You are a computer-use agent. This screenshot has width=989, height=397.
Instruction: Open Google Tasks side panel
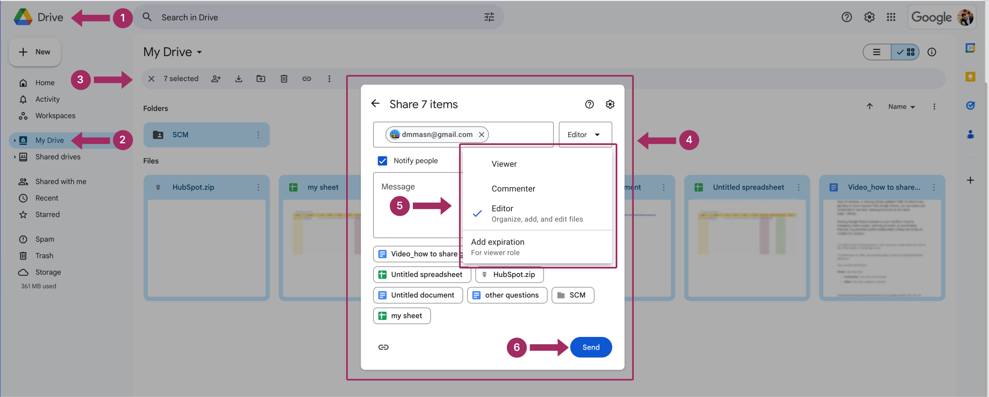(x=970, y=106)
